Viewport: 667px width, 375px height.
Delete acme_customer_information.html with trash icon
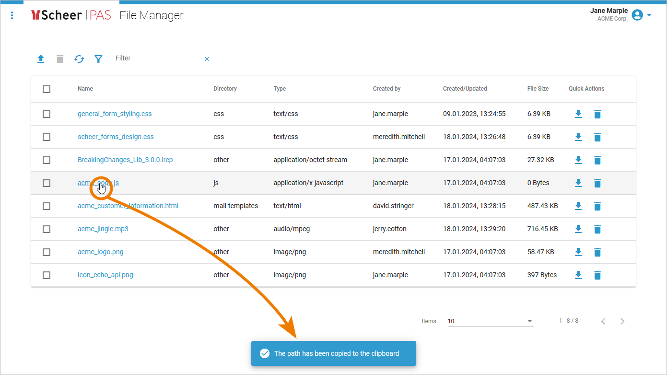597,206
